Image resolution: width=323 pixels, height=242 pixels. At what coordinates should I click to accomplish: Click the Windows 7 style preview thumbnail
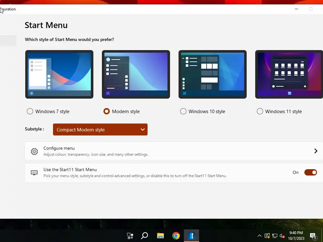[59, 74]
